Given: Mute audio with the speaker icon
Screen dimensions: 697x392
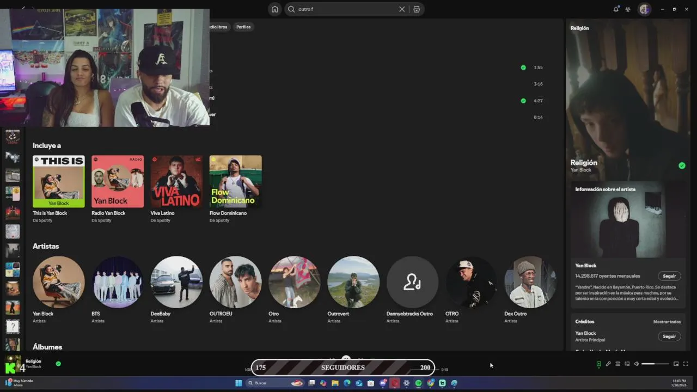Looking at the screenshot, I should [x=637, y=364].
